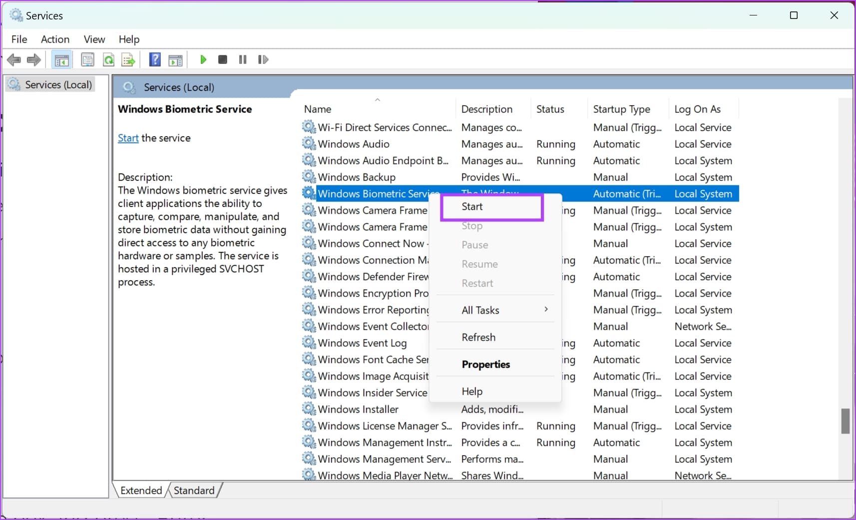Choose Help in the context menu
The image size is (856, 520).
[495, 391]
